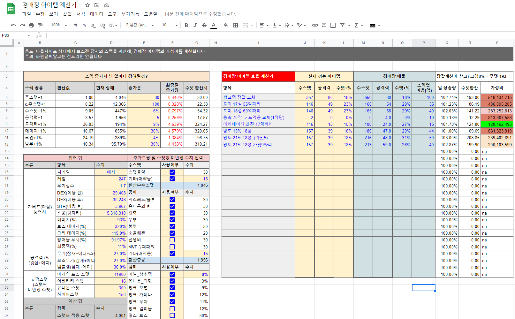Click the print icon

[31, 25]
